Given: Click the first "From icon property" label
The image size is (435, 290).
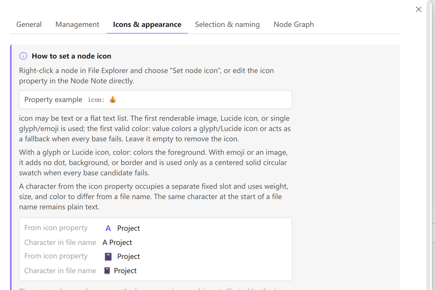Looking at the screenshot, I should (56, 228).
